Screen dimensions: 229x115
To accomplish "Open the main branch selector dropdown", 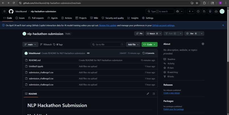I will 30,45.
